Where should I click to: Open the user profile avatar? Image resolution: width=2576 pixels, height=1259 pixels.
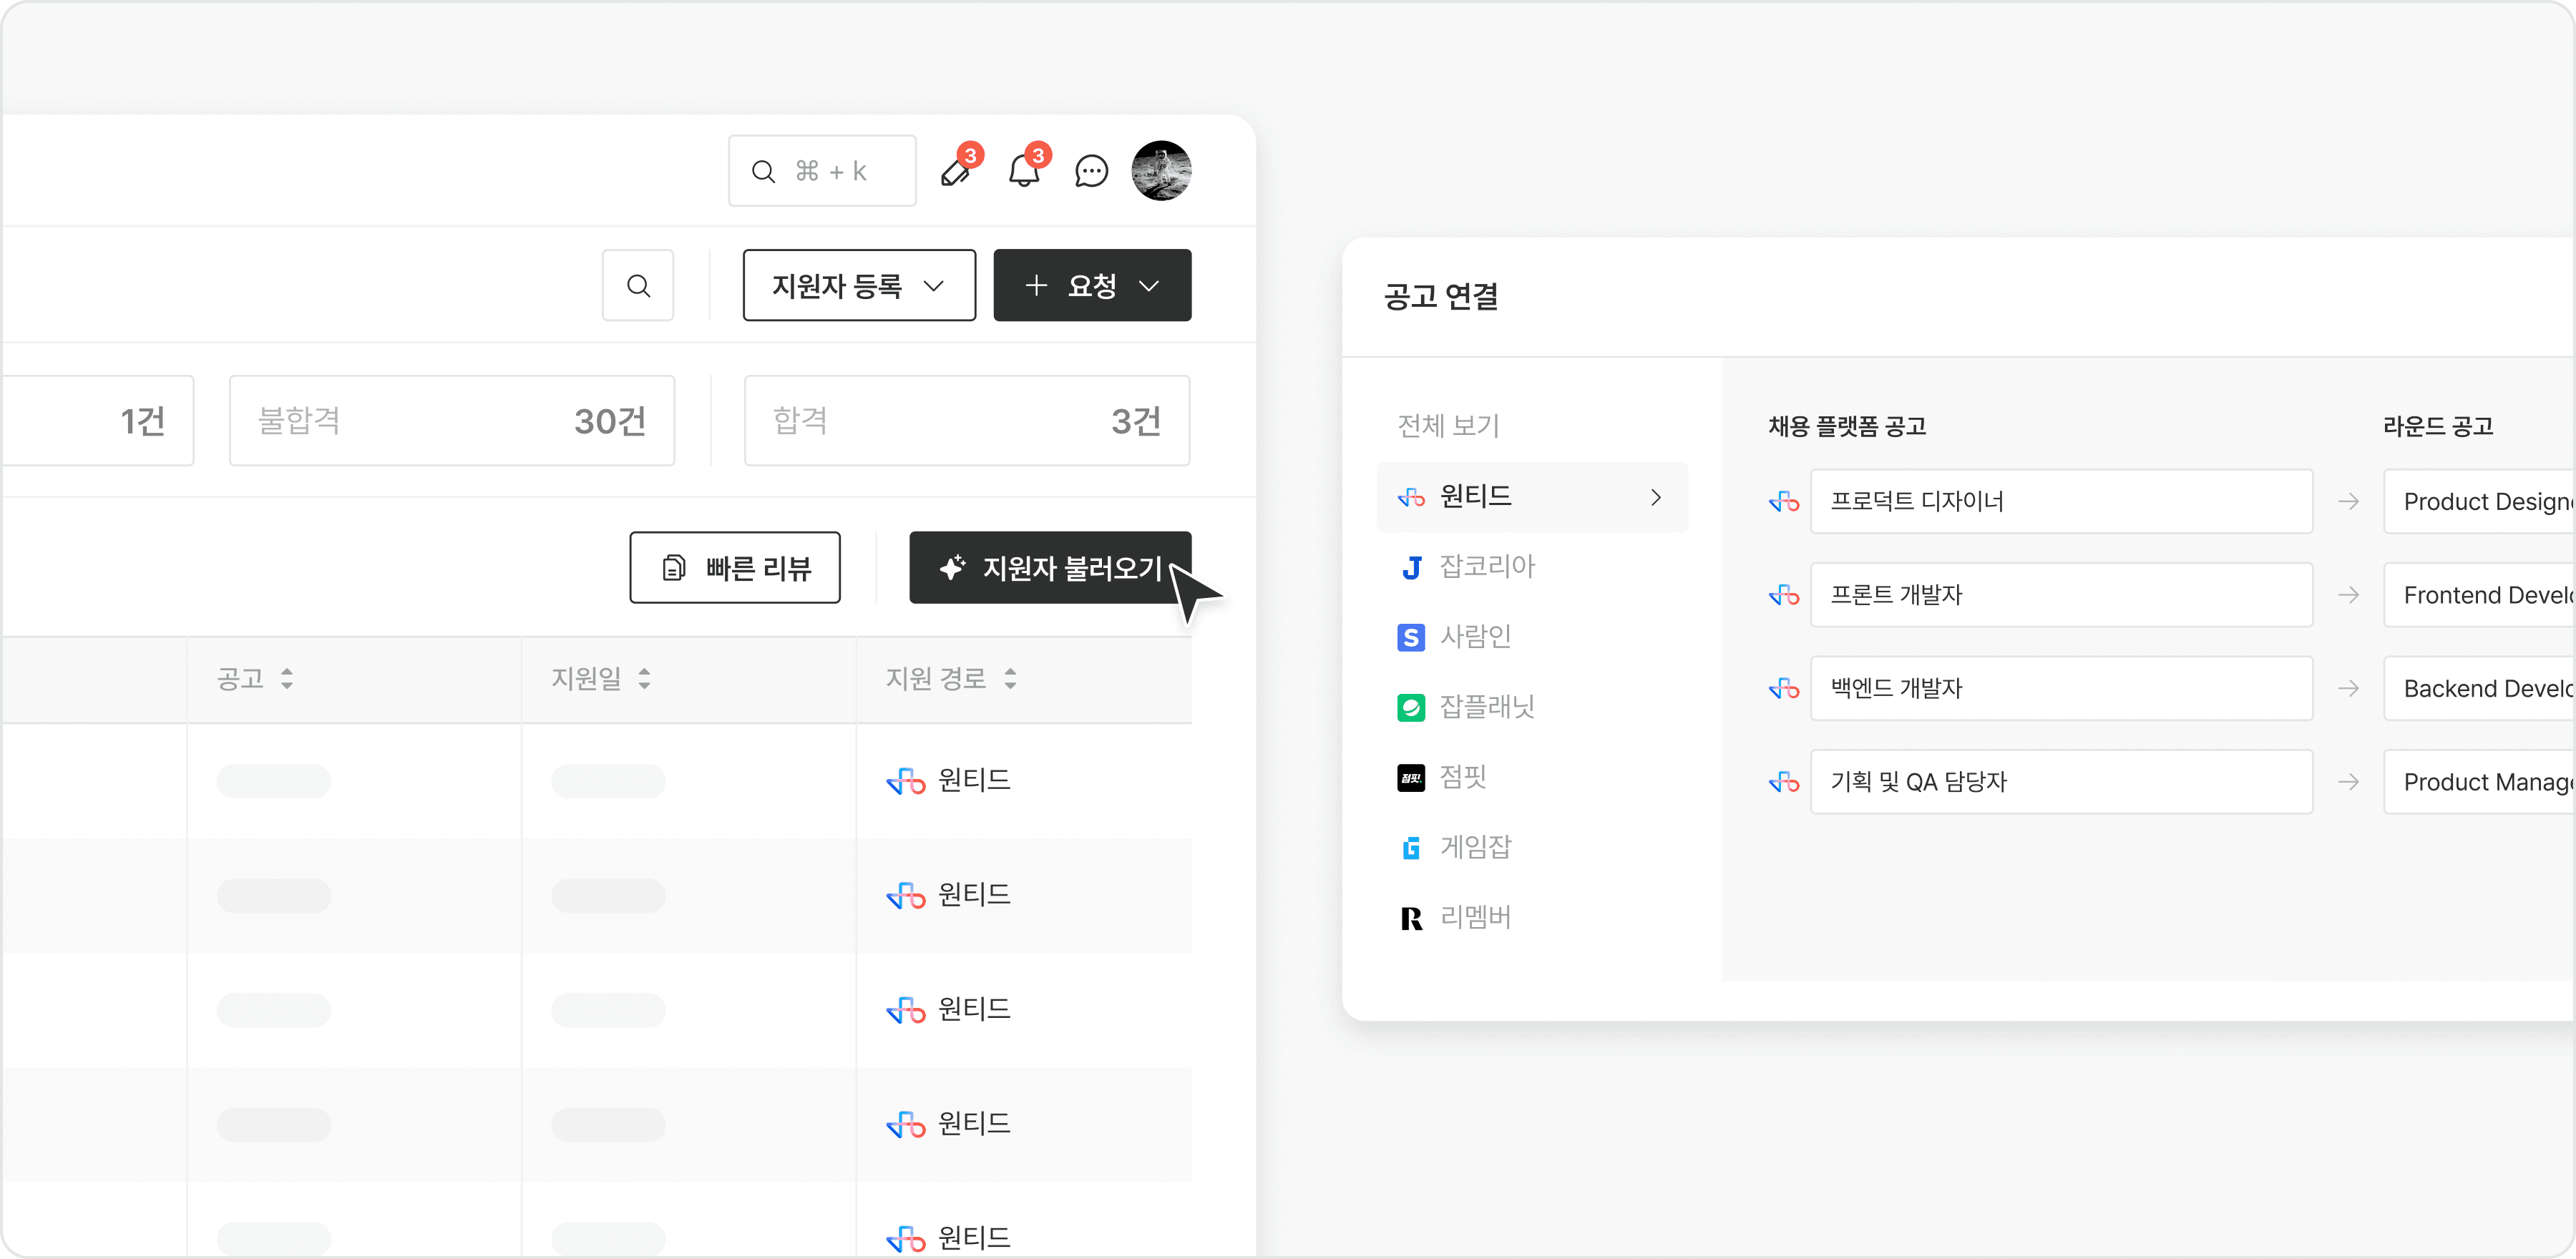point(1161,171)
